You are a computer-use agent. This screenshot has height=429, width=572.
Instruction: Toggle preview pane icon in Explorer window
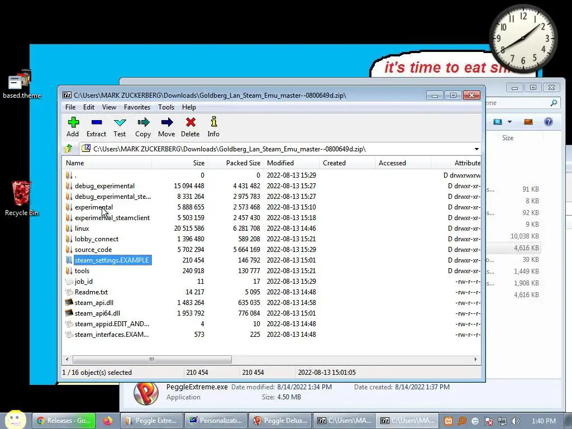click(528, 122)
